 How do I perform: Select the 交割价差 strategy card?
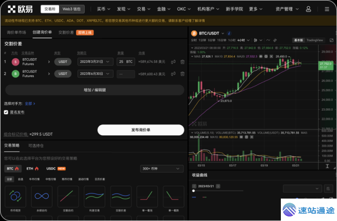121,196
